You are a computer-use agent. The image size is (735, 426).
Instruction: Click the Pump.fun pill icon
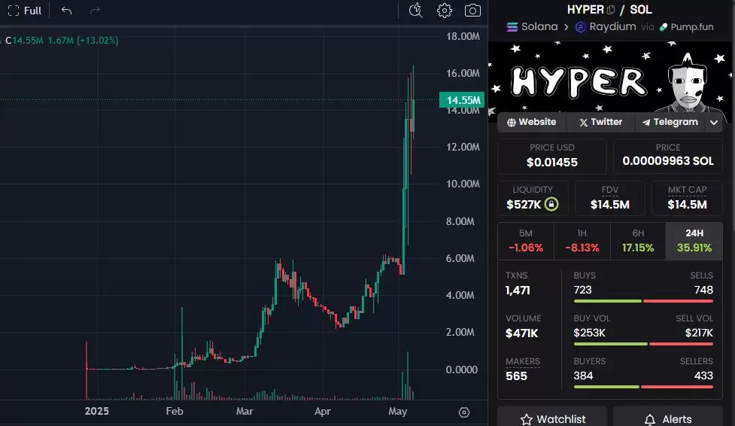[x=664, y=27]
